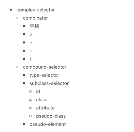Click the + adjacent sibling combinator
Viewport: 134px width, 132px height.
point(31,43)
